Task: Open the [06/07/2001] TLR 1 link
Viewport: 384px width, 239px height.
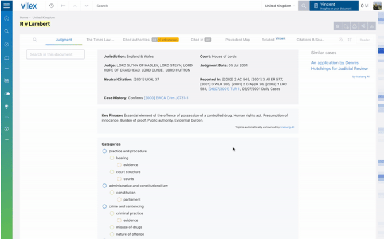Action: [224, 89]
